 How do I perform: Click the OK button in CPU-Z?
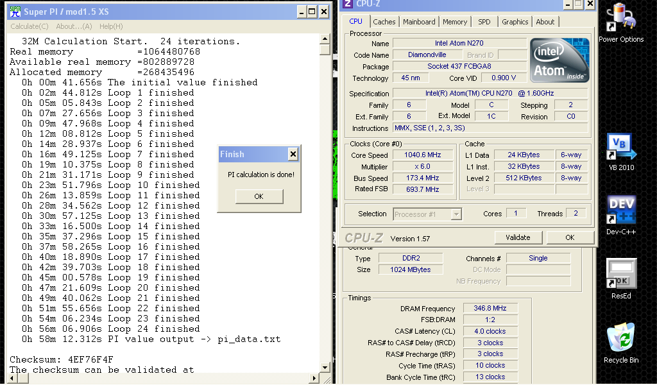570,237
